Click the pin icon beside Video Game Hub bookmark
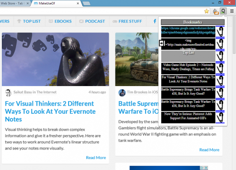236x170 pixels. click(x=220, y=69)
